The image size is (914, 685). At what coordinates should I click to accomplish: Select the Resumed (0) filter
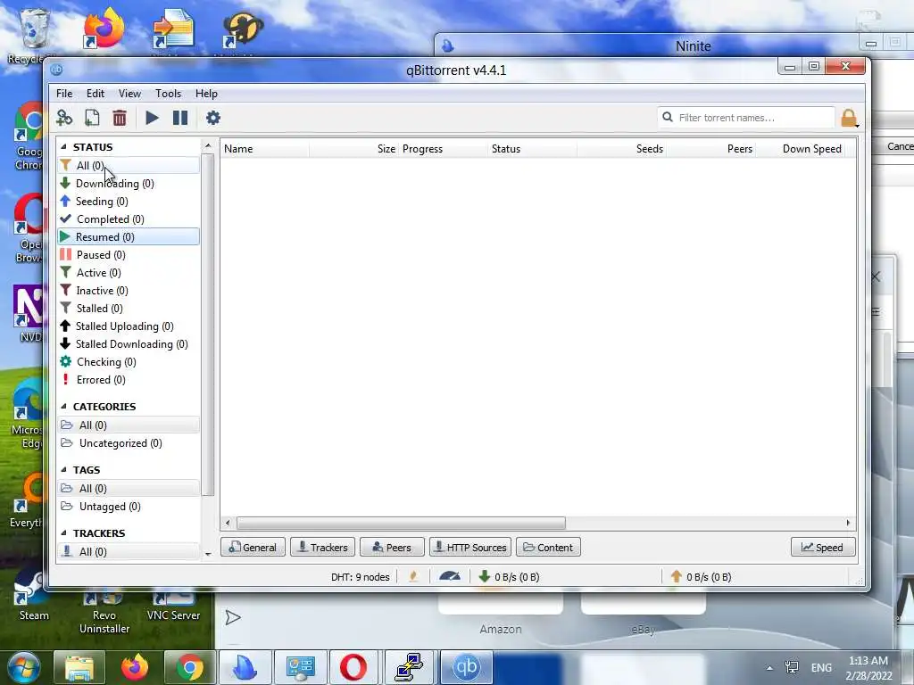point(129,237)
